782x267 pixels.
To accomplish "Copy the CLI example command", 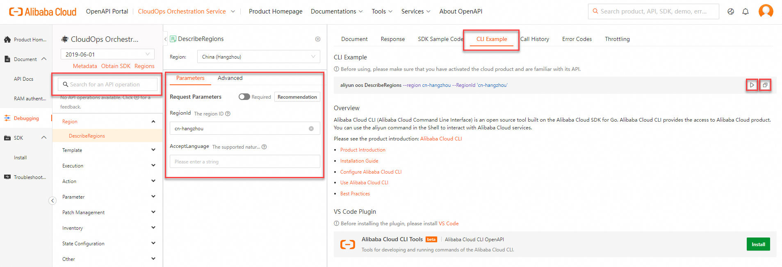I will coord(765,85).
